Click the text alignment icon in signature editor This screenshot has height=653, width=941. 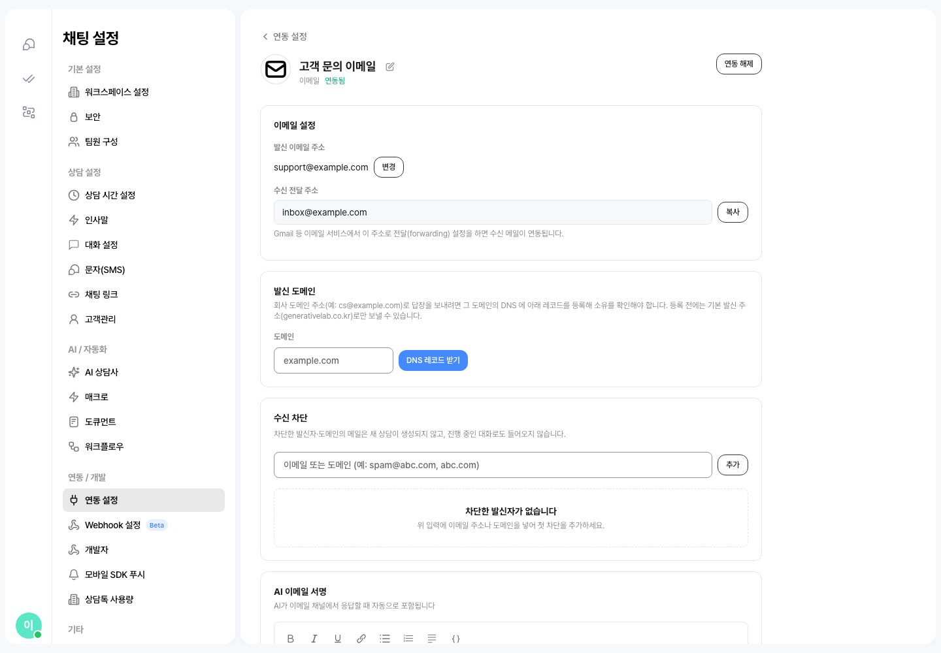(x=432, y=639)
